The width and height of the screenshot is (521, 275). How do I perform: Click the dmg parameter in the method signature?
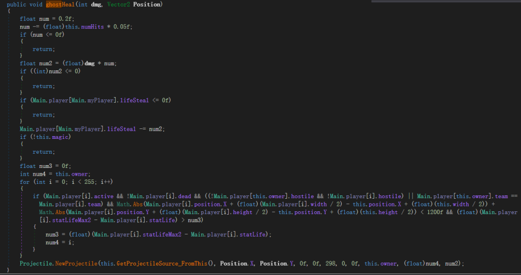coord(96,4)
